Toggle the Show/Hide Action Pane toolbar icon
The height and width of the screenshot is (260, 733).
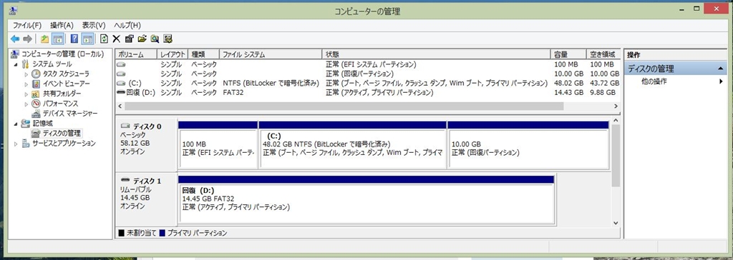[87, 39]
